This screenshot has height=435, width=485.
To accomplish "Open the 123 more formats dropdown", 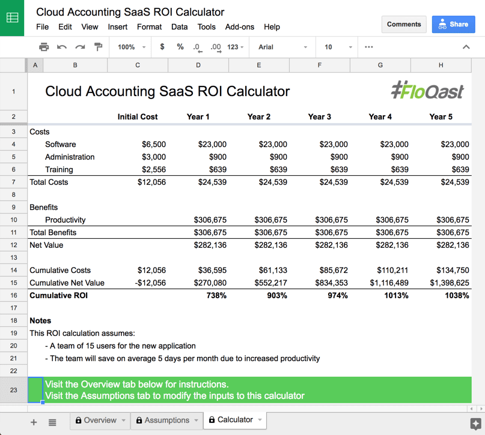I will pyautogui.click(x=236, y=47).
